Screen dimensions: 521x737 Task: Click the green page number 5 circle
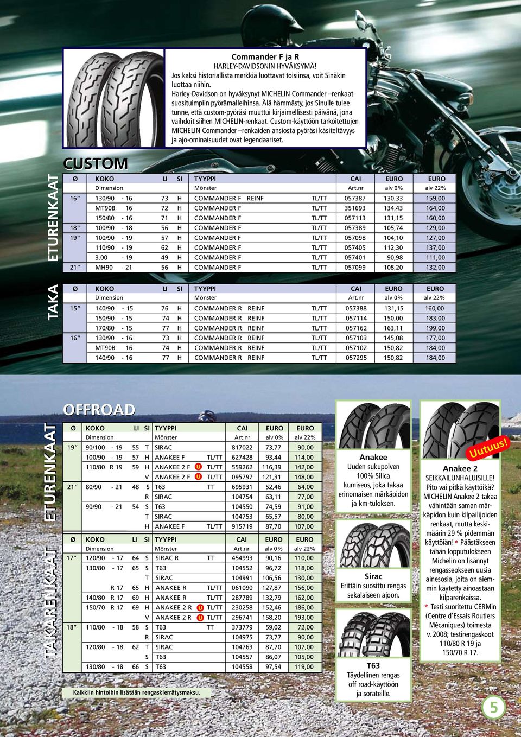tap(493, 707)
